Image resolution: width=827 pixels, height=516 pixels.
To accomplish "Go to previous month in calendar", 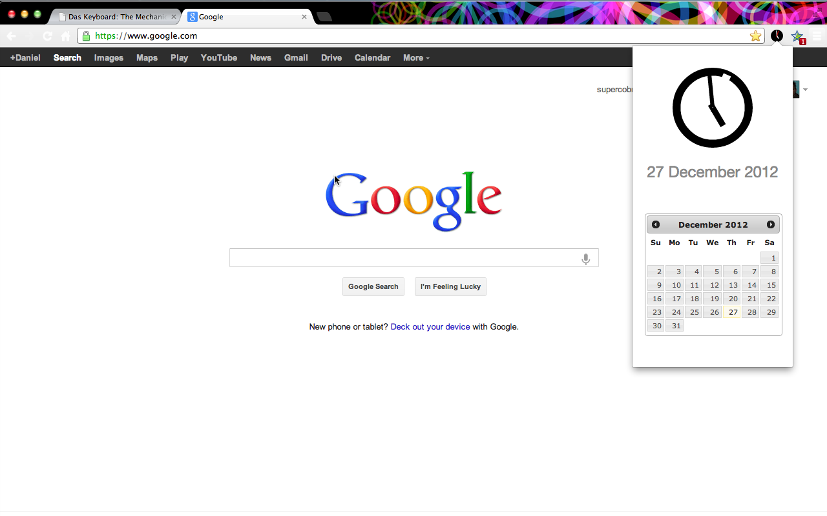I will coord(656,224).
